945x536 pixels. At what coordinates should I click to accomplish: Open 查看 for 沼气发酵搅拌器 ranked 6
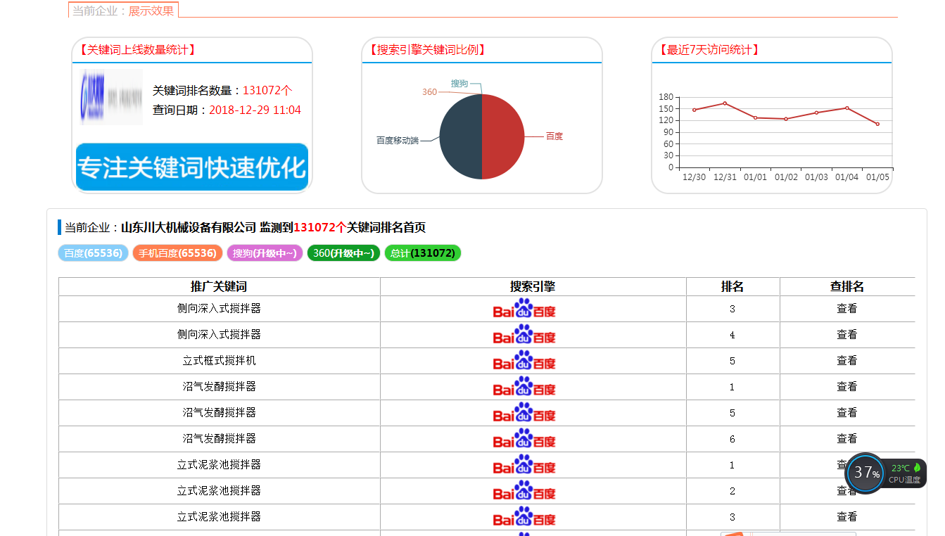846,439
